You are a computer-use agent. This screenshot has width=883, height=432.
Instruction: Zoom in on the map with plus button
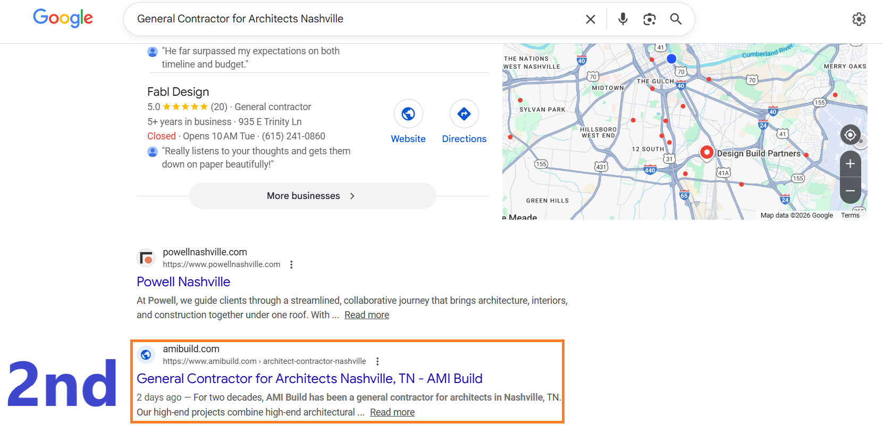point(850,164)
